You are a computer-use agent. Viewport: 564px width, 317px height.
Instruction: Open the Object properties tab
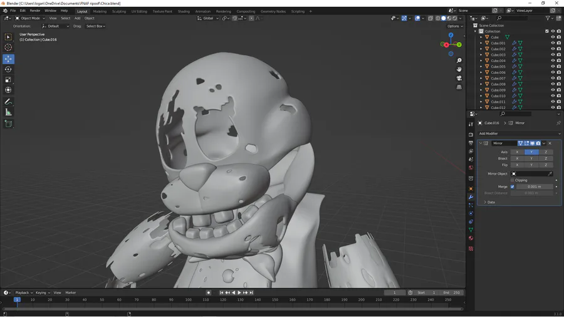tap(471, 189)
